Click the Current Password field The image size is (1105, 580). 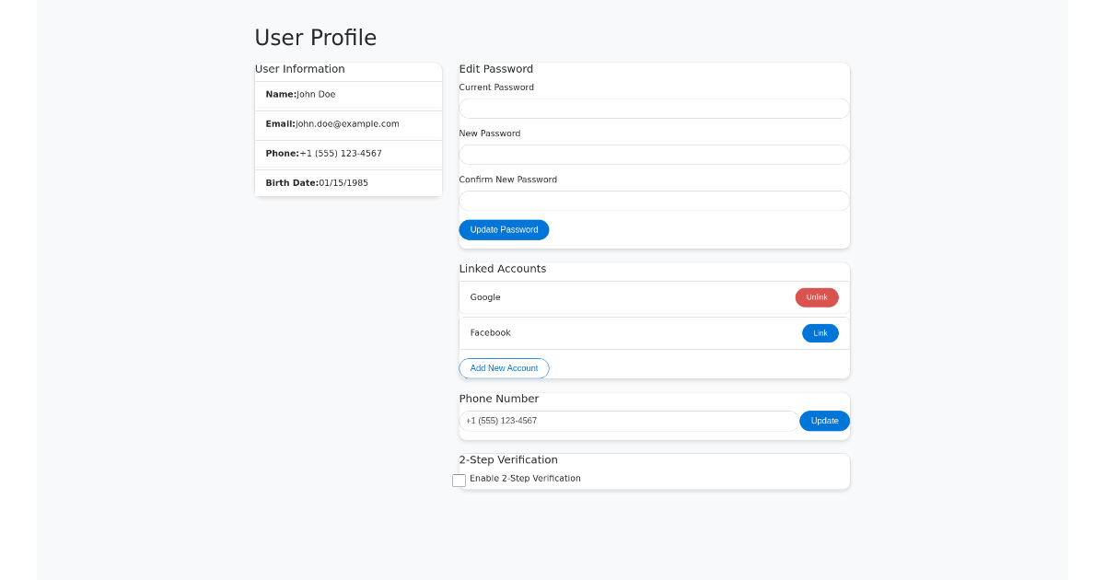(x=654, y=108)
